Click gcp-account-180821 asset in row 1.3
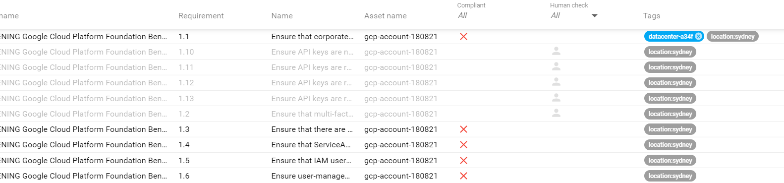Viewport: 784px width, 183px height. pos(401,129)
